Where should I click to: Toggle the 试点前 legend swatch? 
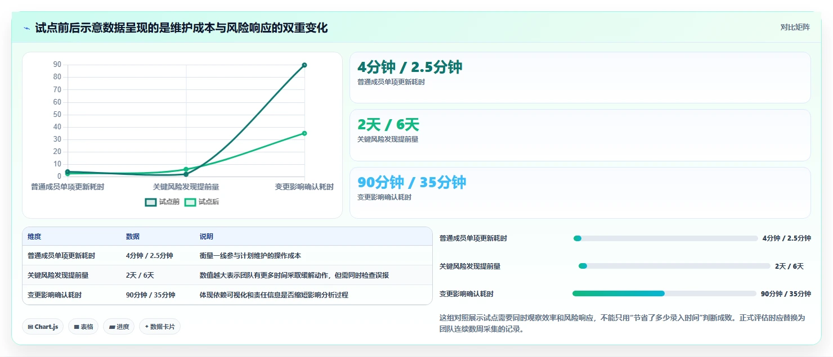tap(151, 202)
